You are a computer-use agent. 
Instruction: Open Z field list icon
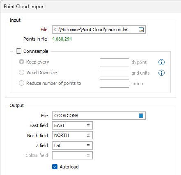point(88,145)
